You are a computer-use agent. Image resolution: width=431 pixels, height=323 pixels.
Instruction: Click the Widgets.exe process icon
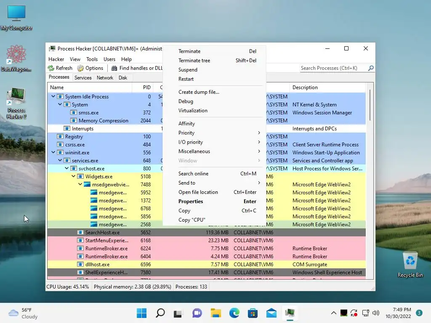80,176
